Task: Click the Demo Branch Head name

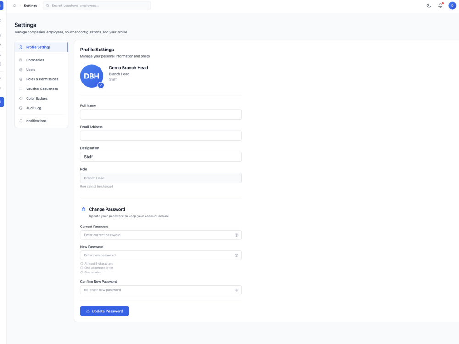Action: click(129, 68)
